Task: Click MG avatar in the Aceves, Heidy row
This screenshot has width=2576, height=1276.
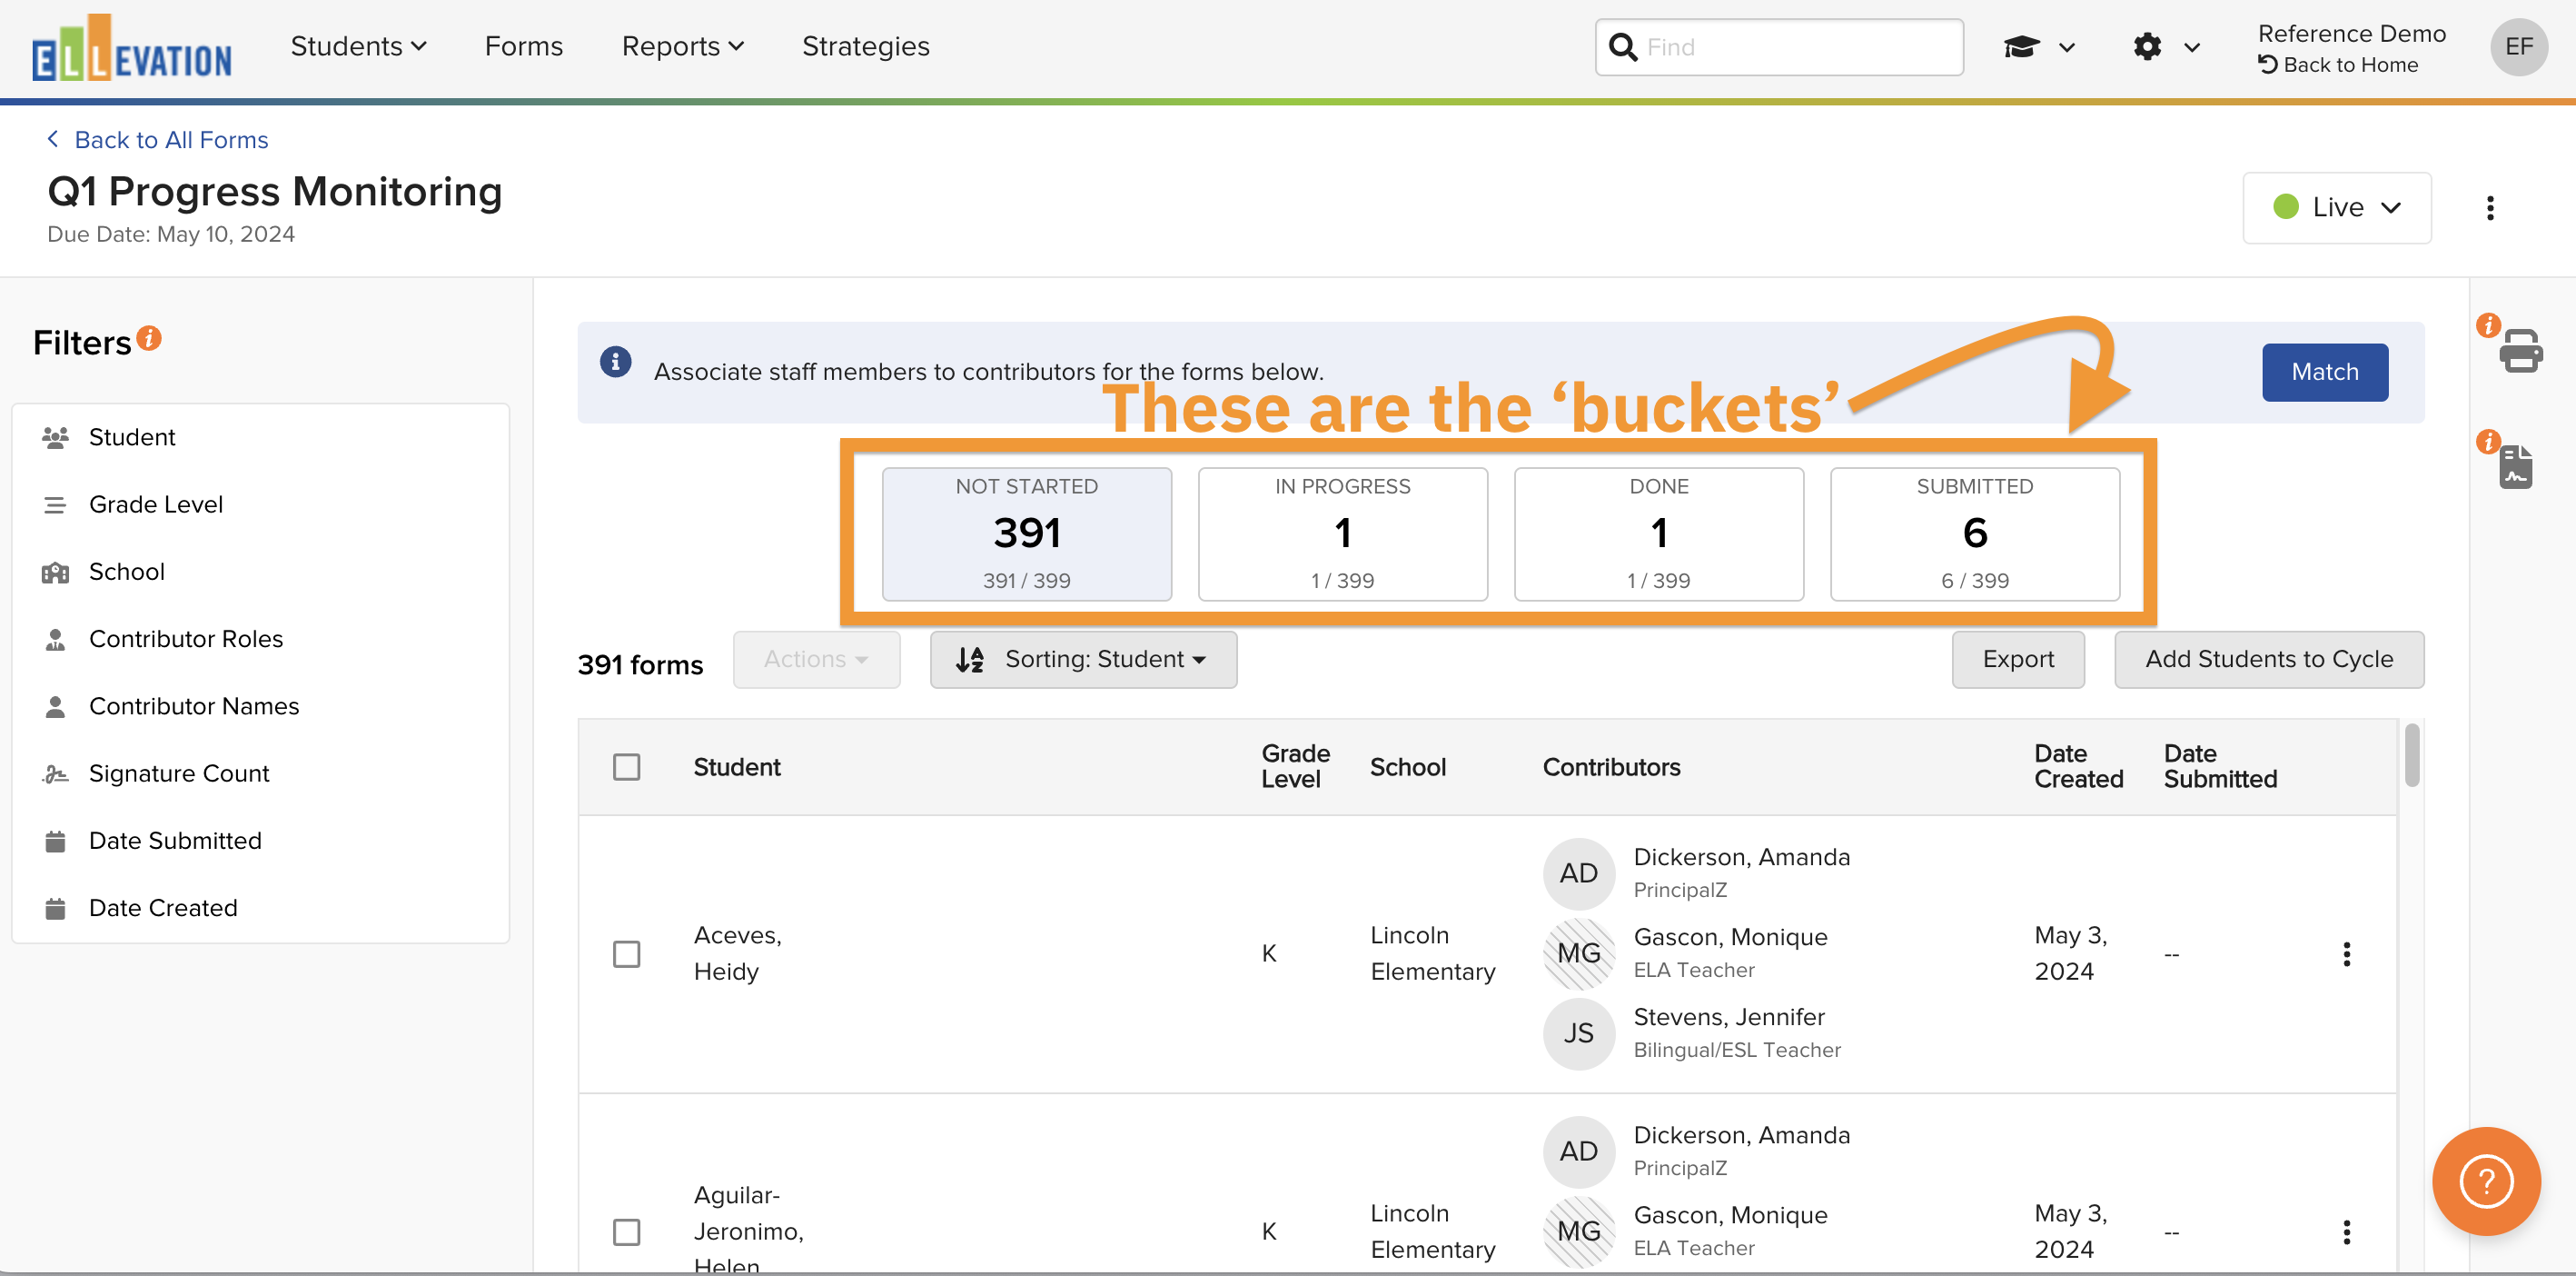Action: pyautogui.click(x=1578, y=953)
